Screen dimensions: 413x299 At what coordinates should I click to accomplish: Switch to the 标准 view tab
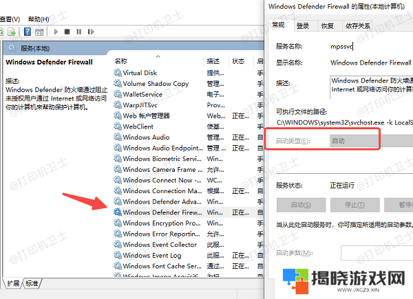coord(32,283)
